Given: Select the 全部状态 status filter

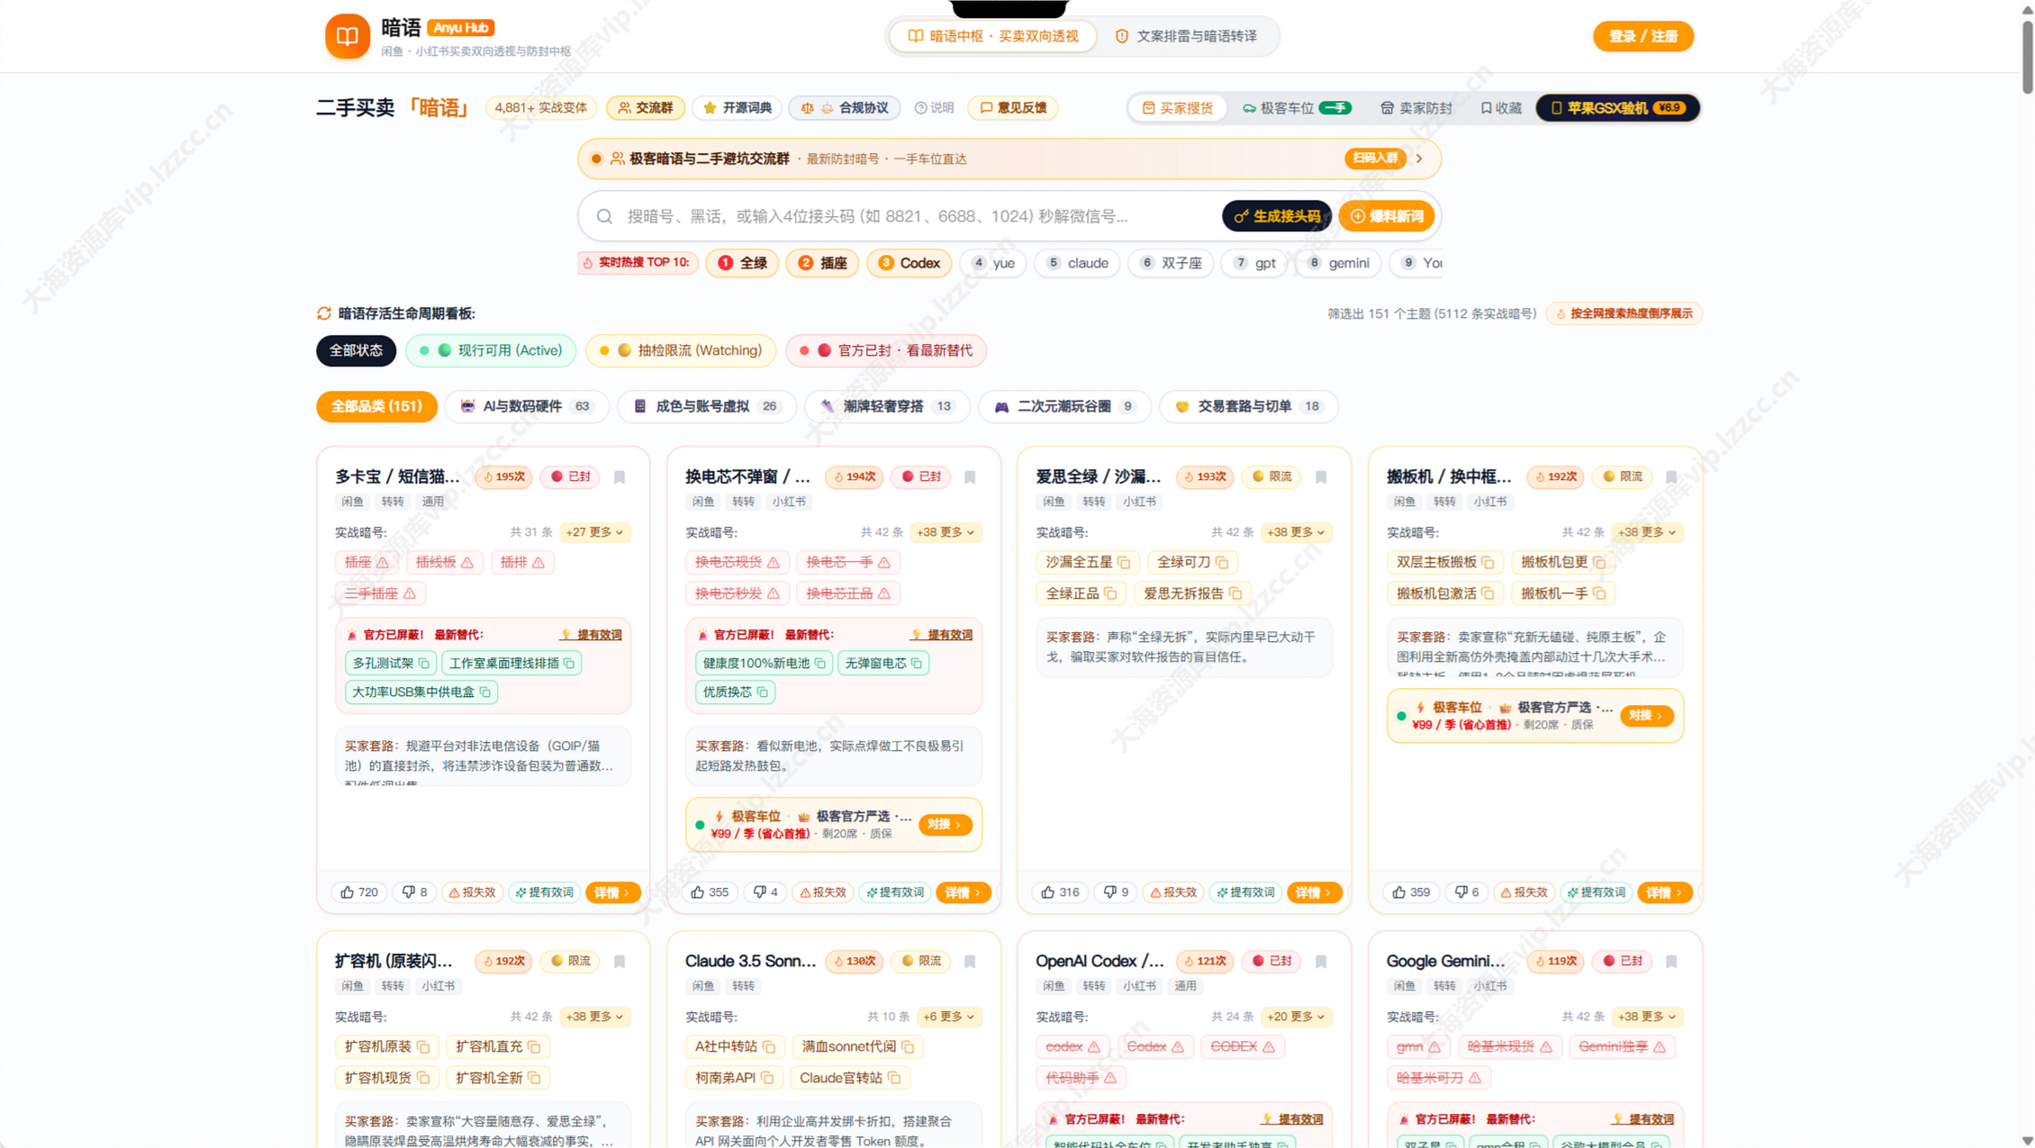Looking at the screenshot, I should [356, 350].
